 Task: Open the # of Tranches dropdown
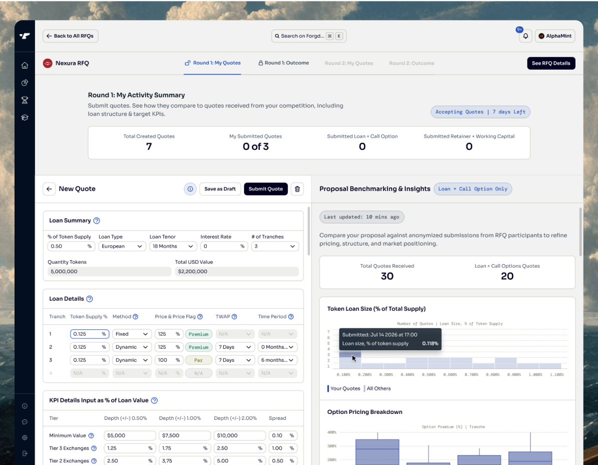pyautogui.click(x=275, y=247)
